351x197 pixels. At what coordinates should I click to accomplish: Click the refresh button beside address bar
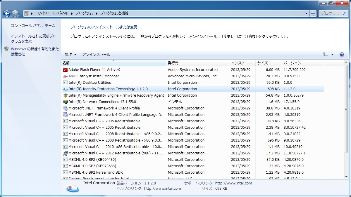point(313,13)
